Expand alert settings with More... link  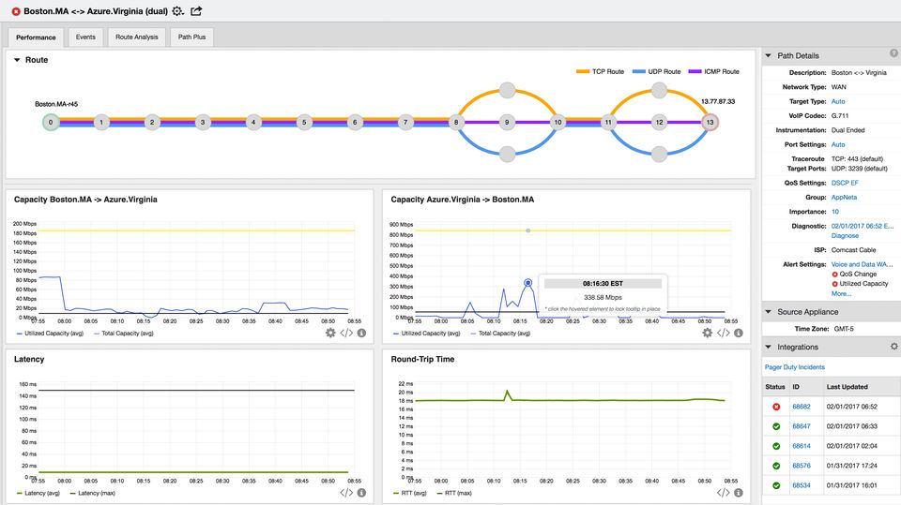coord(841,294)
